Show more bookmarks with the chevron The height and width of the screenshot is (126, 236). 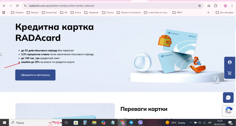208,13
